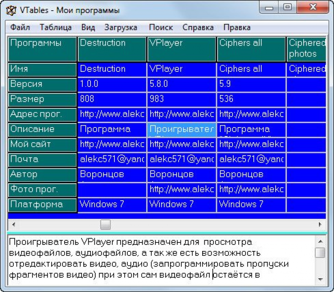Click the VTables app icon in title bar
Viewport: 334px width, 292px height.
(11, 10)
